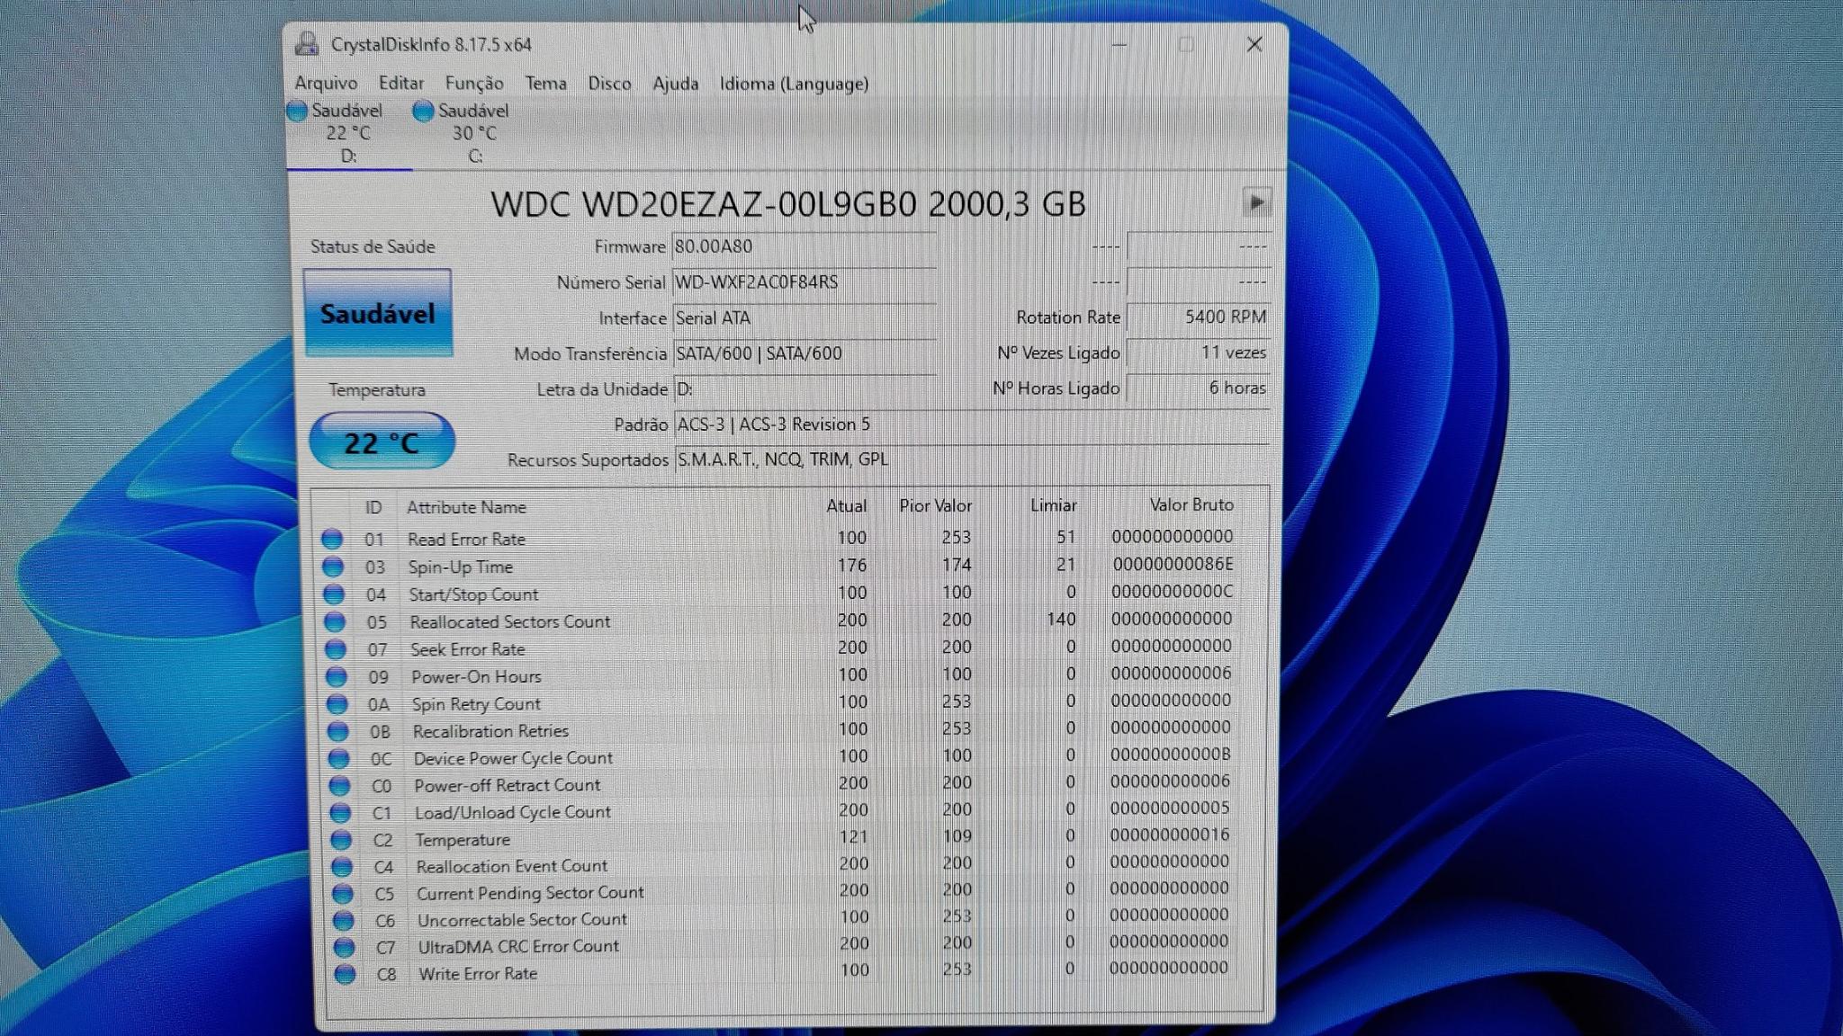
Task: Open the Idioma (Language) menu
Action: 794,84
